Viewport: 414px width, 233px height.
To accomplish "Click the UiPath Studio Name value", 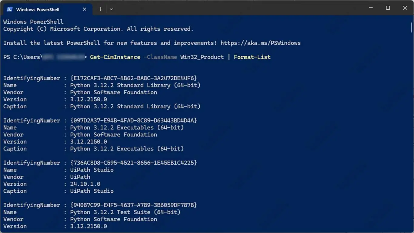I will coord(92,170).
